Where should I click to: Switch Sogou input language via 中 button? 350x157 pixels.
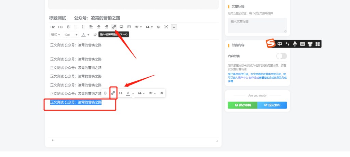[280, 44]
